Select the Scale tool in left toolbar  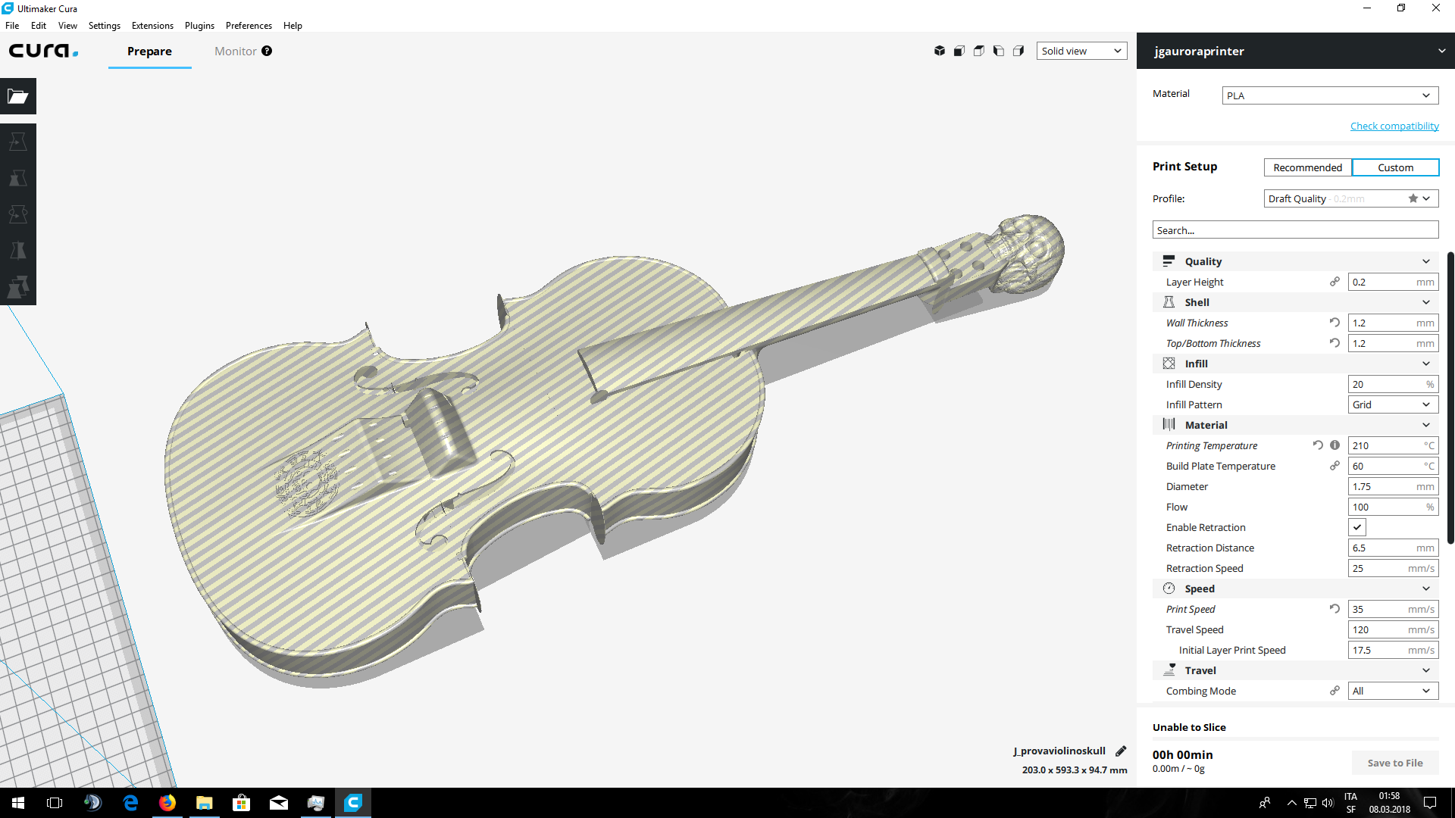click(18, 178)
